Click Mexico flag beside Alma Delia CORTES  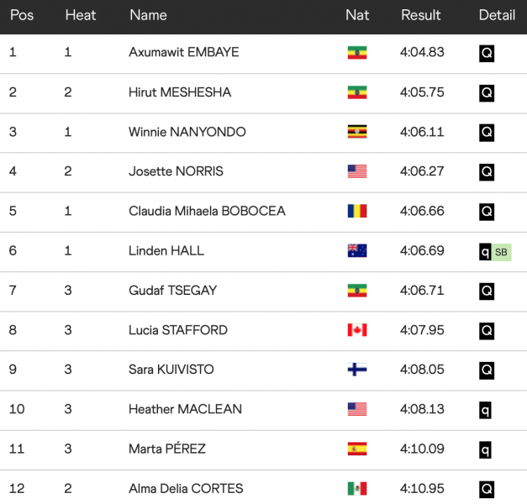[x=357, y=489]
